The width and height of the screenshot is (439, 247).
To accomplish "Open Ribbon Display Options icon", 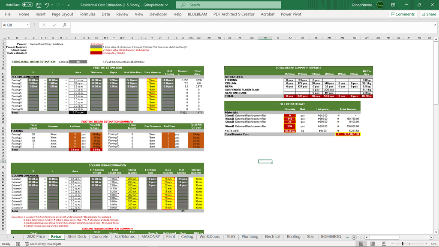I will (393, 5).
